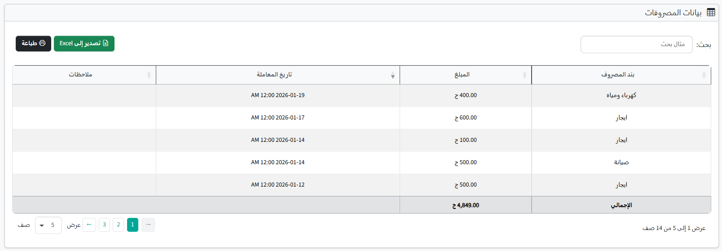This screenshot has height=251, width=722.
Task: Click the 2026-01-19 transaction date cell
Action: [277, 95]
